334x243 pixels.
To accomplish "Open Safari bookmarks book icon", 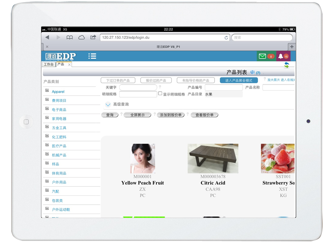I will coord(70,37).
